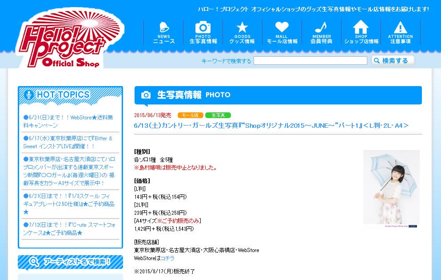Click the [種別] heading
The width and height of the screenshot is (441, 280).
tap(142, 152)
